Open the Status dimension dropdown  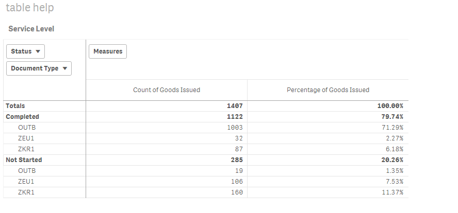[25, 51]
